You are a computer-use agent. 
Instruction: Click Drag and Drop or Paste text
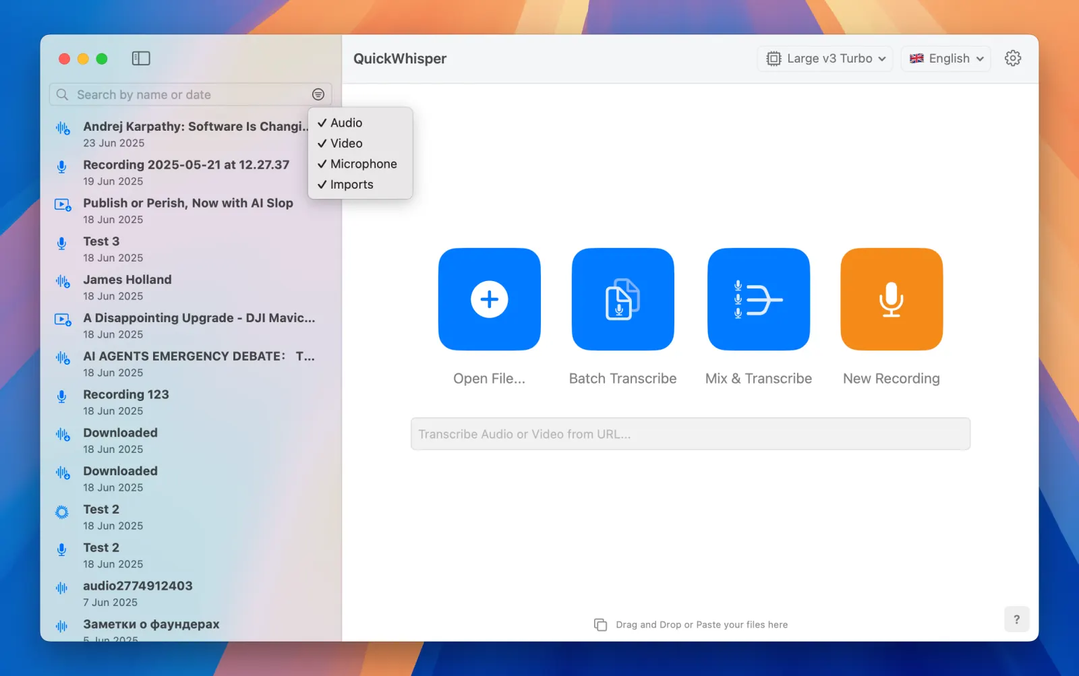(701, 625)
